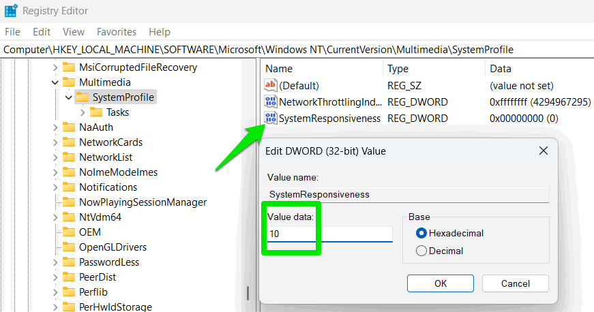The image size is (594, 312).
Task: Expand the NetworkCards key
Action: pyautogui.click(x=55, y=142)
